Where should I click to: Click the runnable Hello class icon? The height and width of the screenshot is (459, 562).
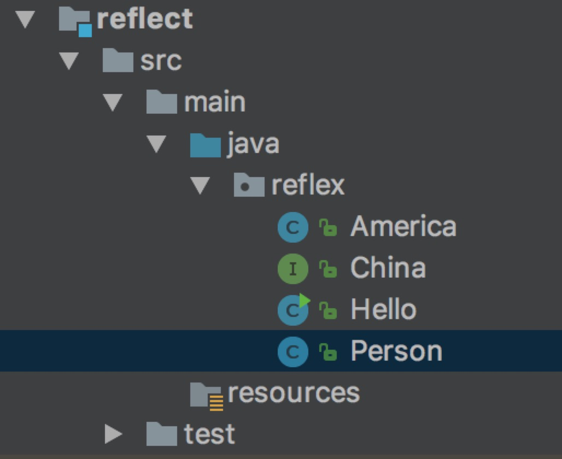click(x=292, y=310)
